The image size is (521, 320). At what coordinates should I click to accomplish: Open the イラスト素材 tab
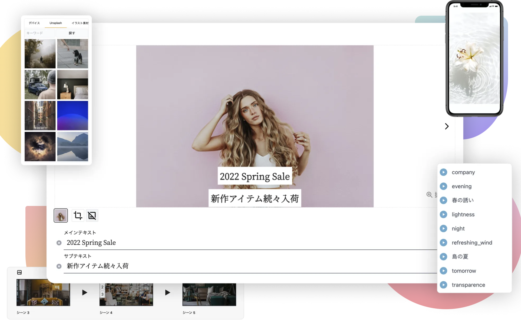80,23
